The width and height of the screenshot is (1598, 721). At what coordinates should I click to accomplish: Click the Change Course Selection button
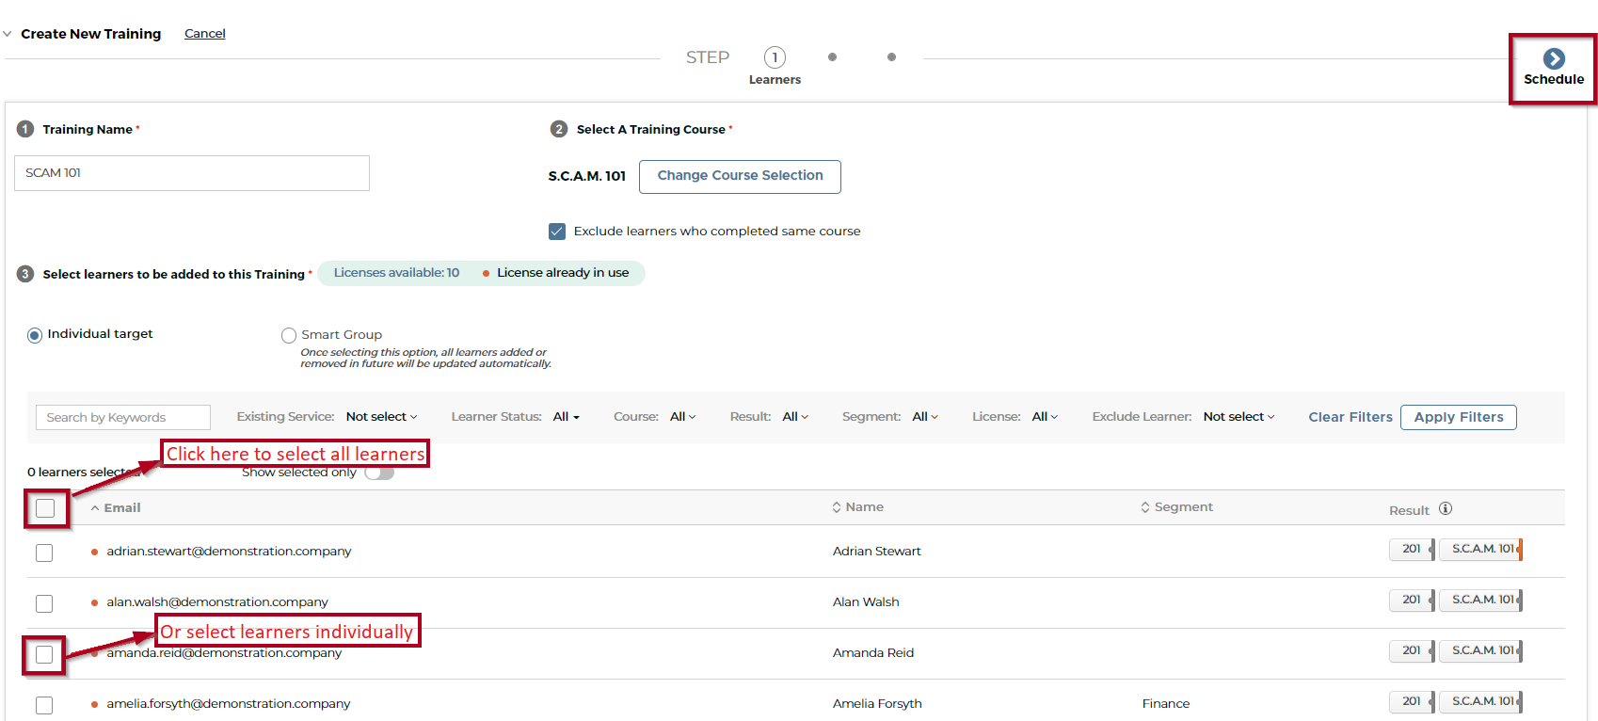(740, 176)
